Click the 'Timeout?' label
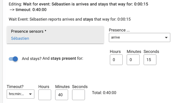The height and width of the screenshot is (103, 180). 15,87
